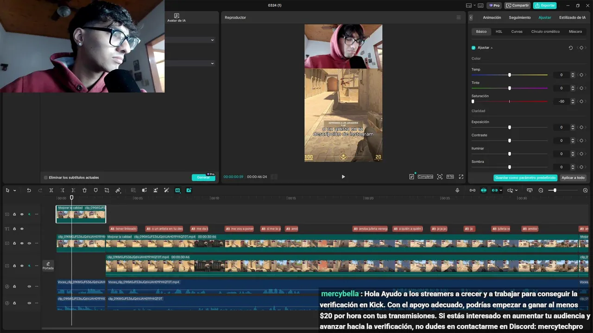The width and height of the screenshot is (593, 333).
Task: Click the teal video preview-axis icon
Action: pos(189,190)
